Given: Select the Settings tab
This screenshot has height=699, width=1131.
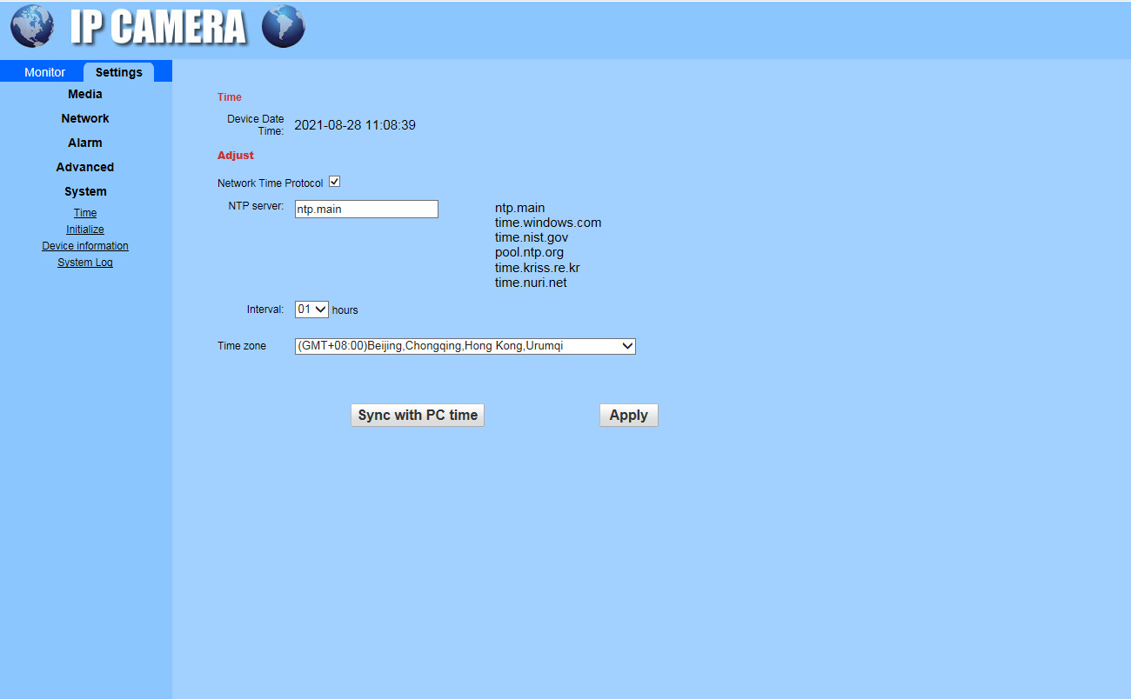Looking at the screenshot, I should [118, 72].
